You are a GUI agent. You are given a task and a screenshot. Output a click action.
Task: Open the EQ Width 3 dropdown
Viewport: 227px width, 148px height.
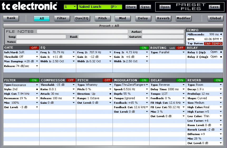[x=147, y=61]
